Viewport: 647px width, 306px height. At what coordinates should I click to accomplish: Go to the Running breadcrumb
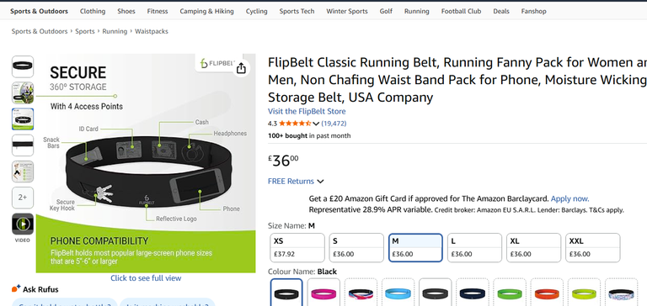115,31
